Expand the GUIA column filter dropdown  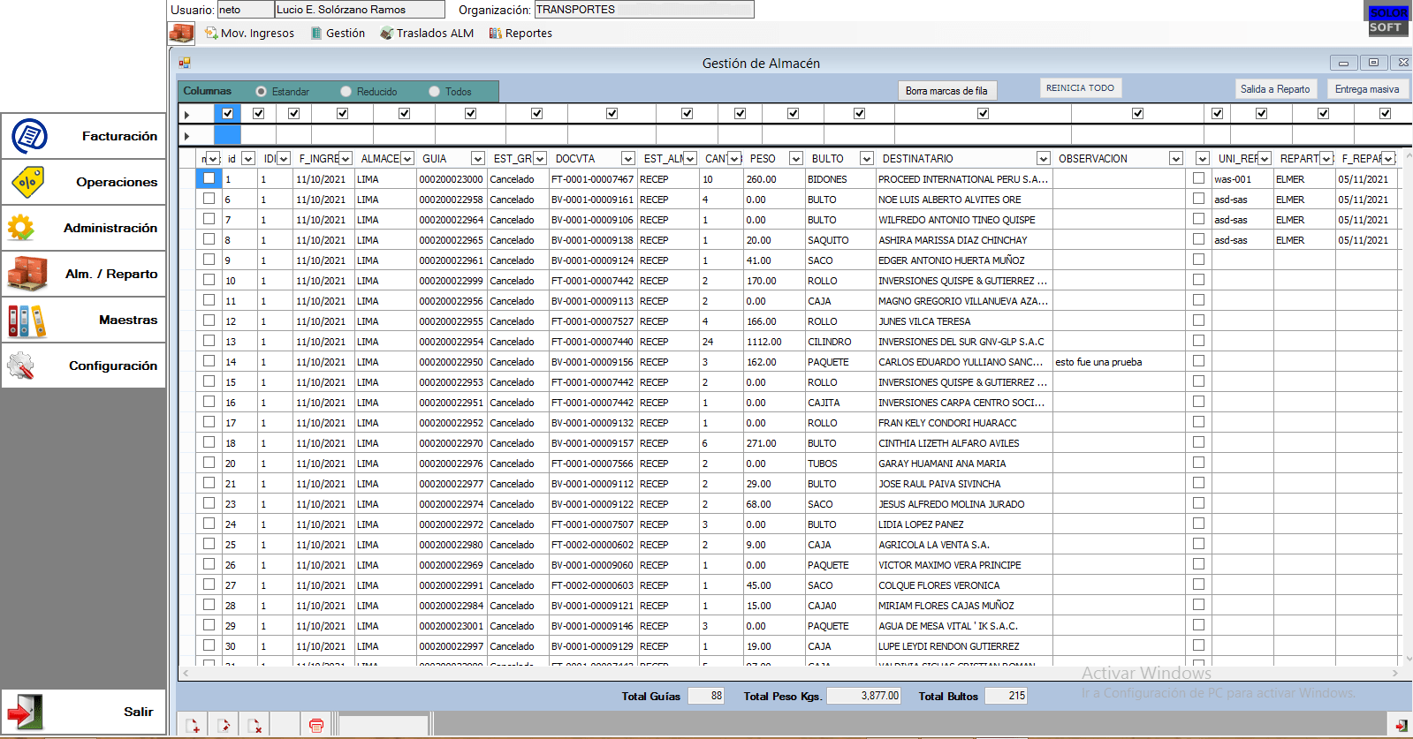pyautogui.click(x=477, y=159)
